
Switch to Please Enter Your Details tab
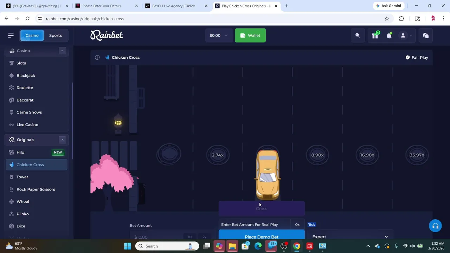pos(107,6)
